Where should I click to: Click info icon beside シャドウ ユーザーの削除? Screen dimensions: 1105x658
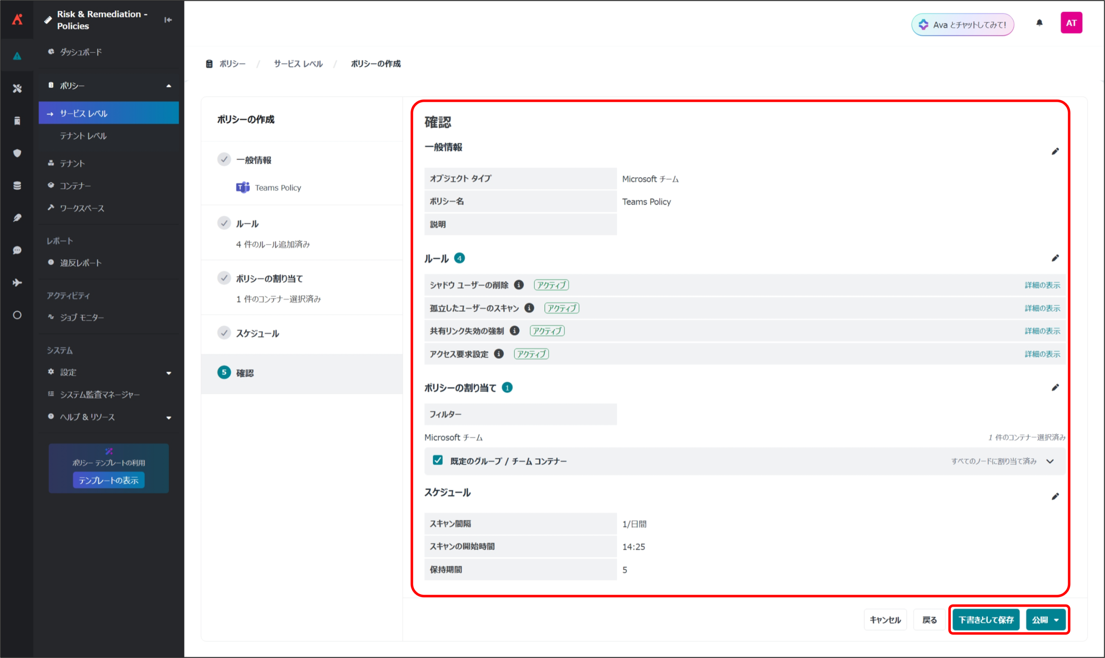(518, 285)
